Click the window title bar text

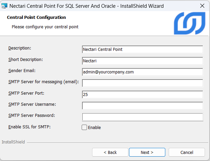(87, 6)
